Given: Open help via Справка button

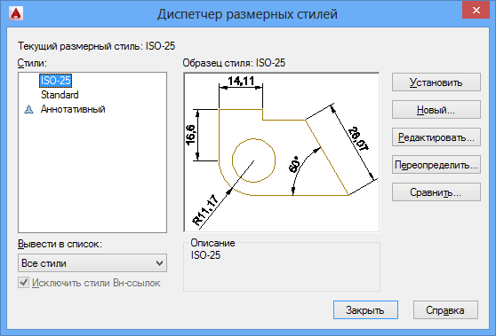Looking at the screenshot, I should [x=445, y=309].
